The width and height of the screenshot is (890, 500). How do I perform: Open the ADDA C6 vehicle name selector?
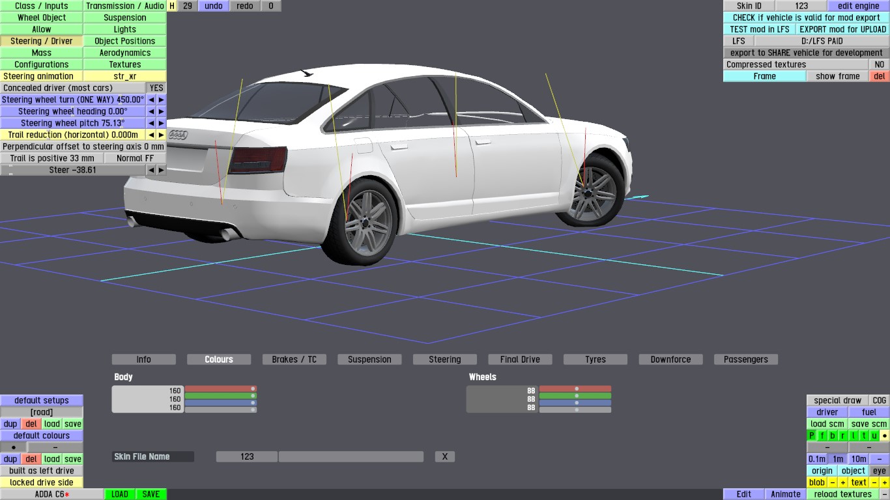click(x=52, y=494)
